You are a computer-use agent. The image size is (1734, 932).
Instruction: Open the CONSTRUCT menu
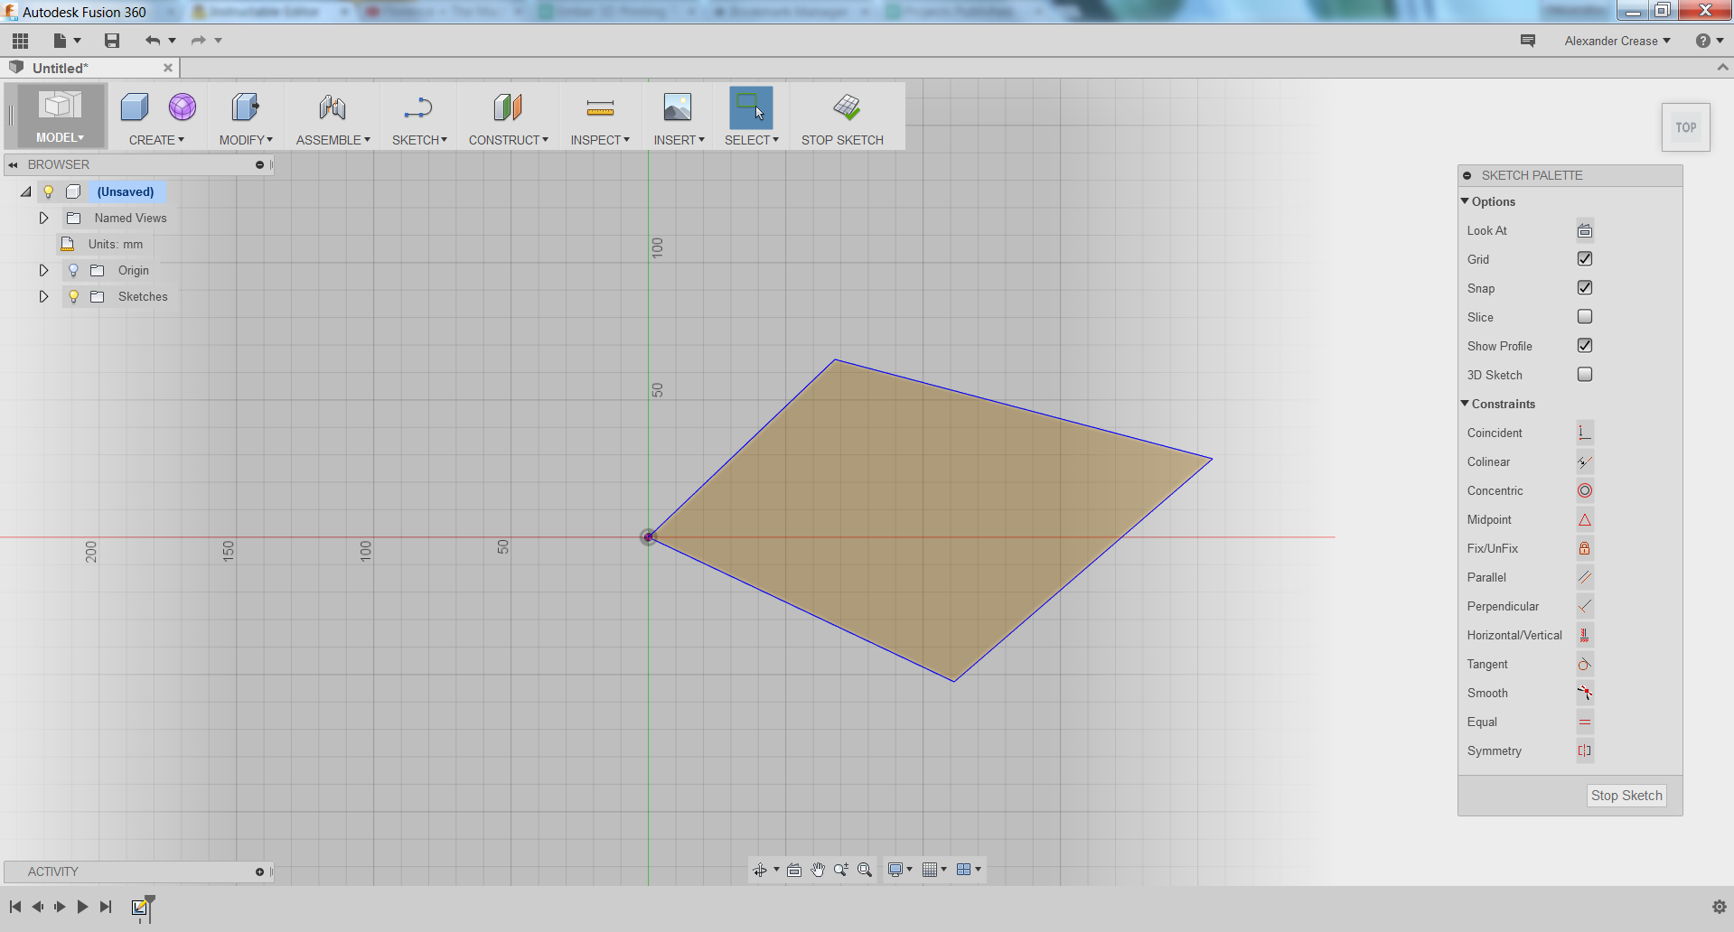coord(509,140)
